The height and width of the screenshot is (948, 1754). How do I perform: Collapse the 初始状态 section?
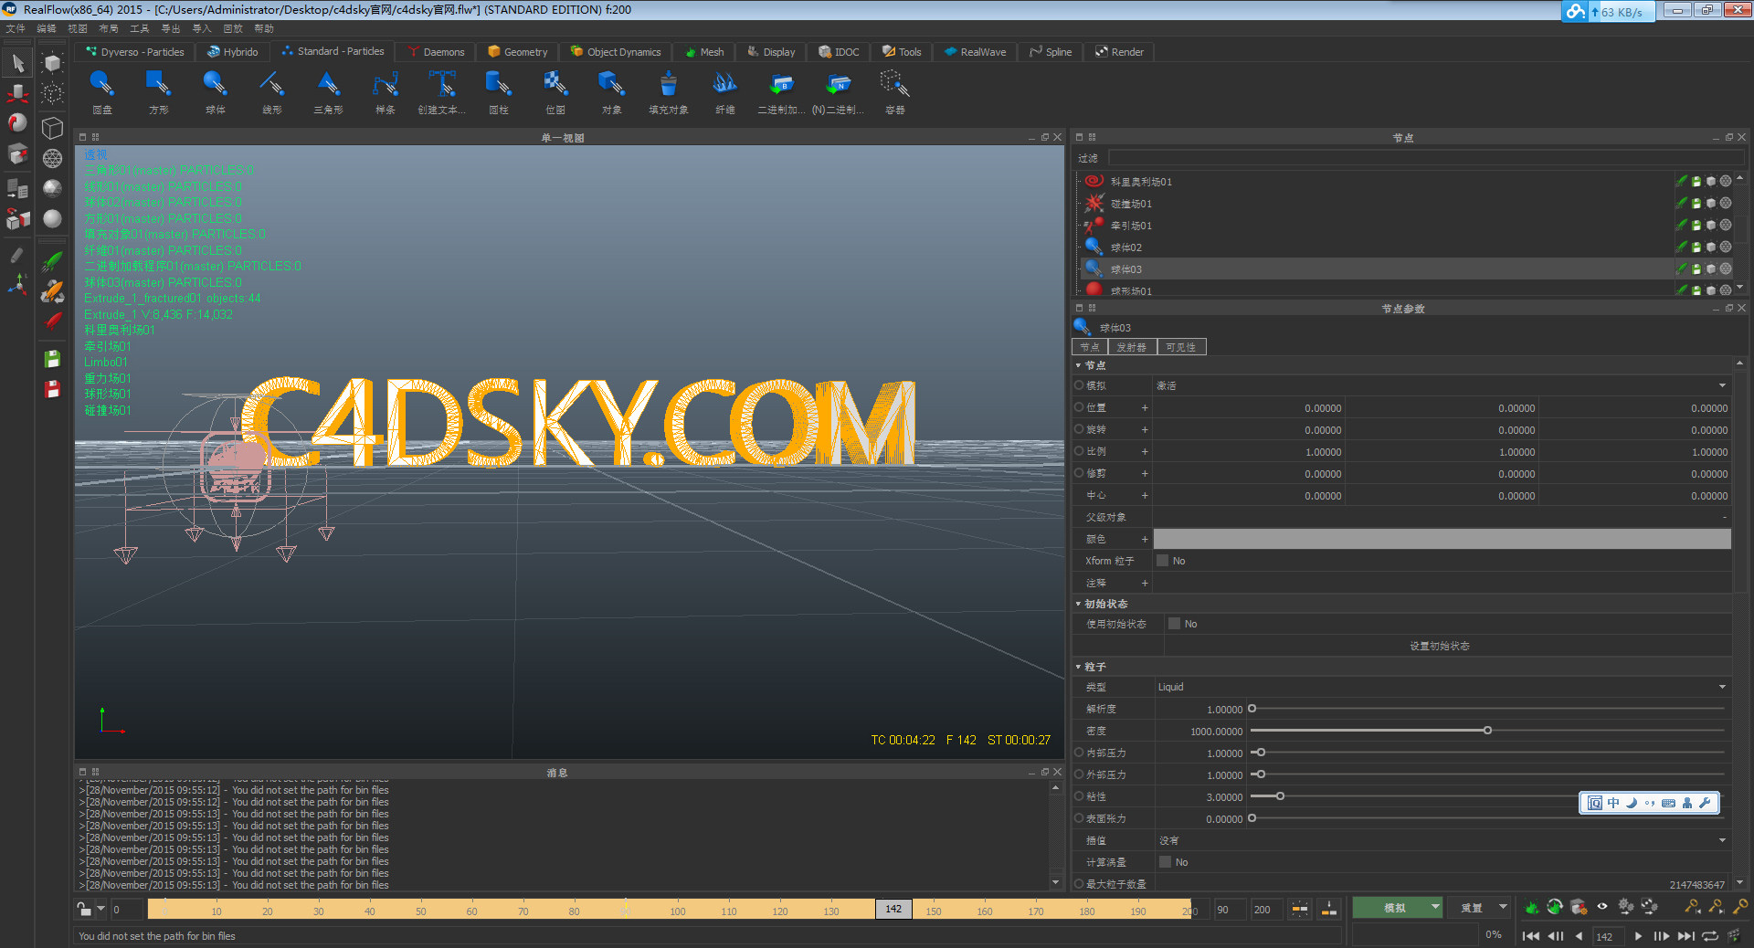pos(1079,604)
